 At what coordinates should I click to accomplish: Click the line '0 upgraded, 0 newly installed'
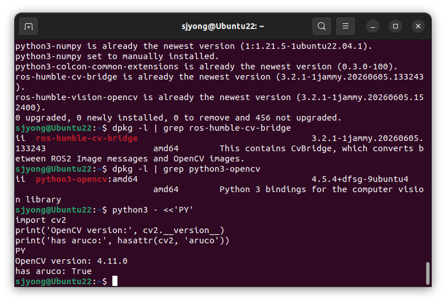point(178,118)
